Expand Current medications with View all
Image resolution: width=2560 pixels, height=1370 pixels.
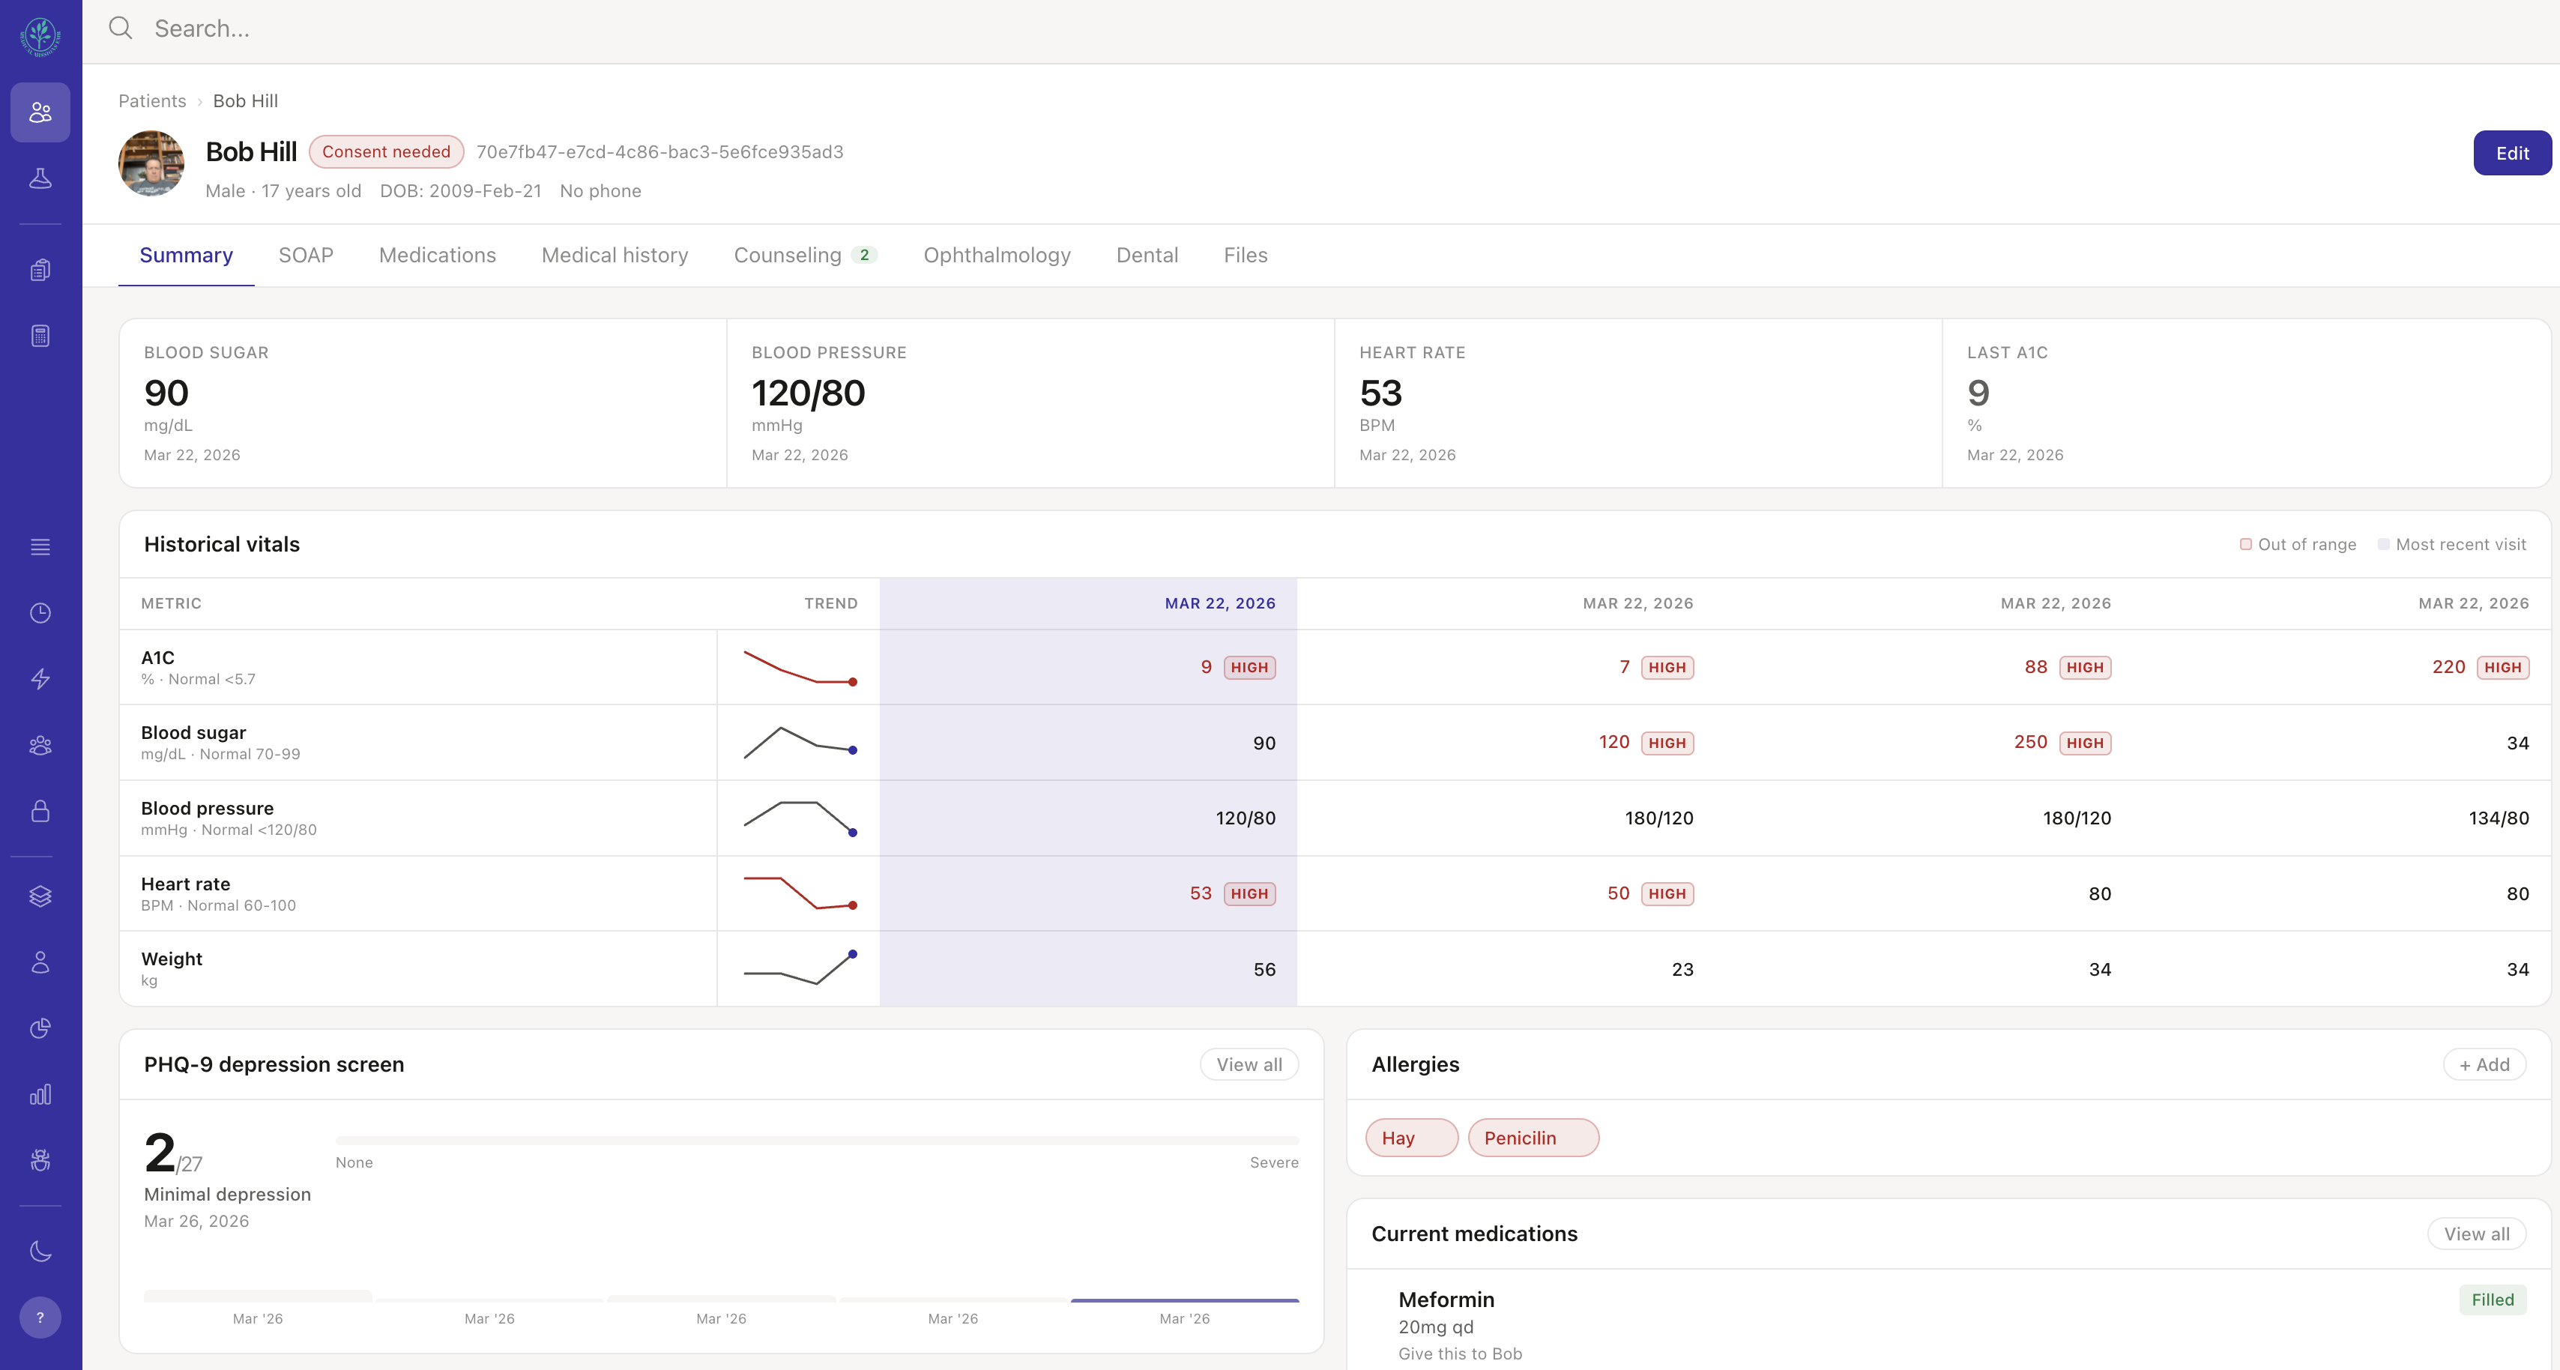click(2475, 1234)
